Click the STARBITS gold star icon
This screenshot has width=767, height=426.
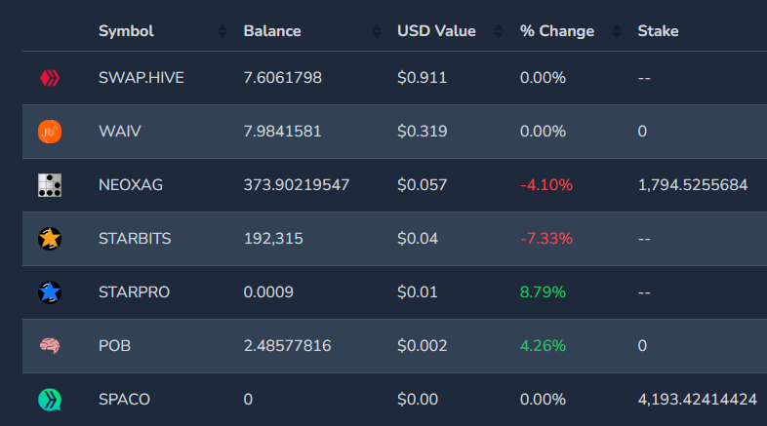pyautogui.click(x=50, y=239)
